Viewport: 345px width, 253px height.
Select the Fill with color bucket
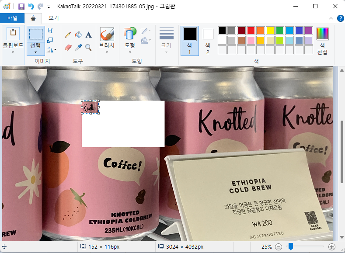(x=78, y=35)
